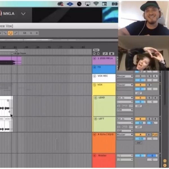Toggle the A Echo Post button

155,135
